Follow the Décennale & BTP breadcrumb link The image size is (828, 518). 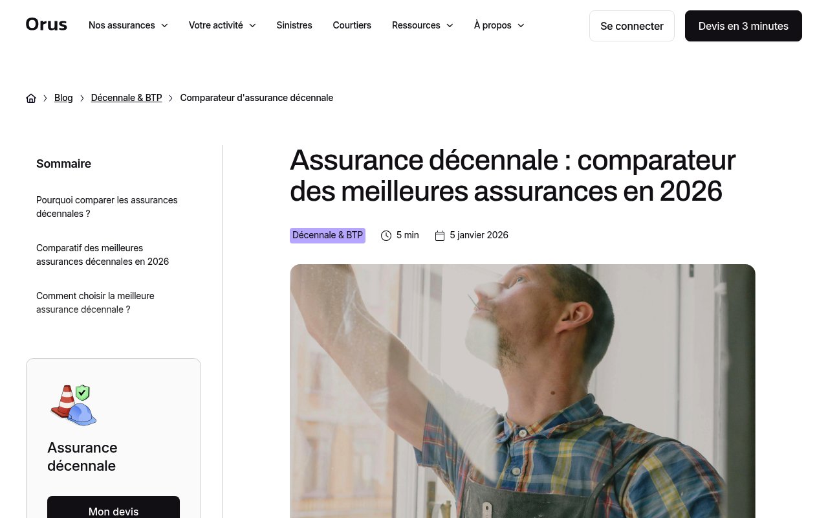(126, 98)
